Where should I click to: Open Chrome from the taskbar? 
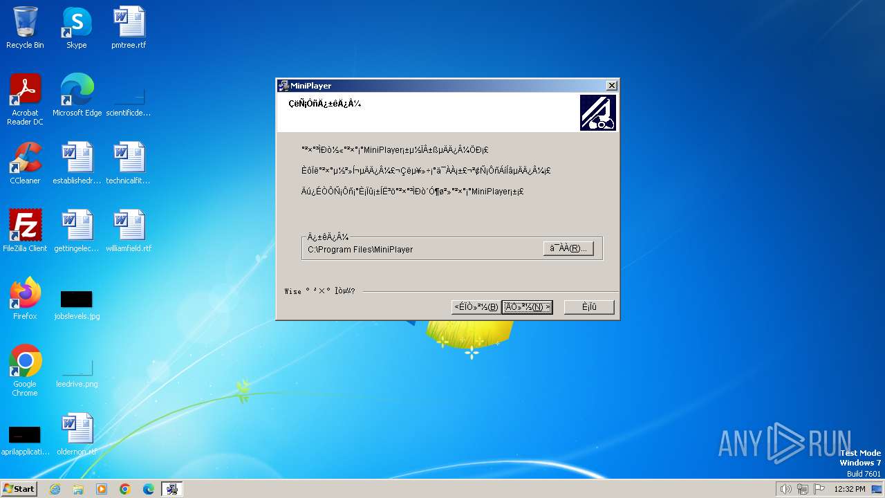tap(125, 489)
